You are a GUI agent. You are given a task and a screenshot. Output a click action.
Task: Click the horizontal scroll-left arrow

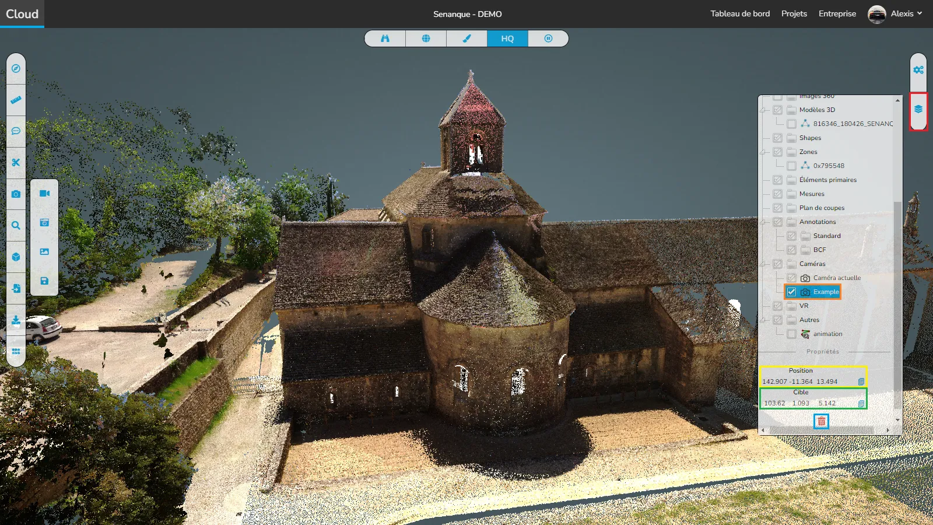tap(763, 430)
